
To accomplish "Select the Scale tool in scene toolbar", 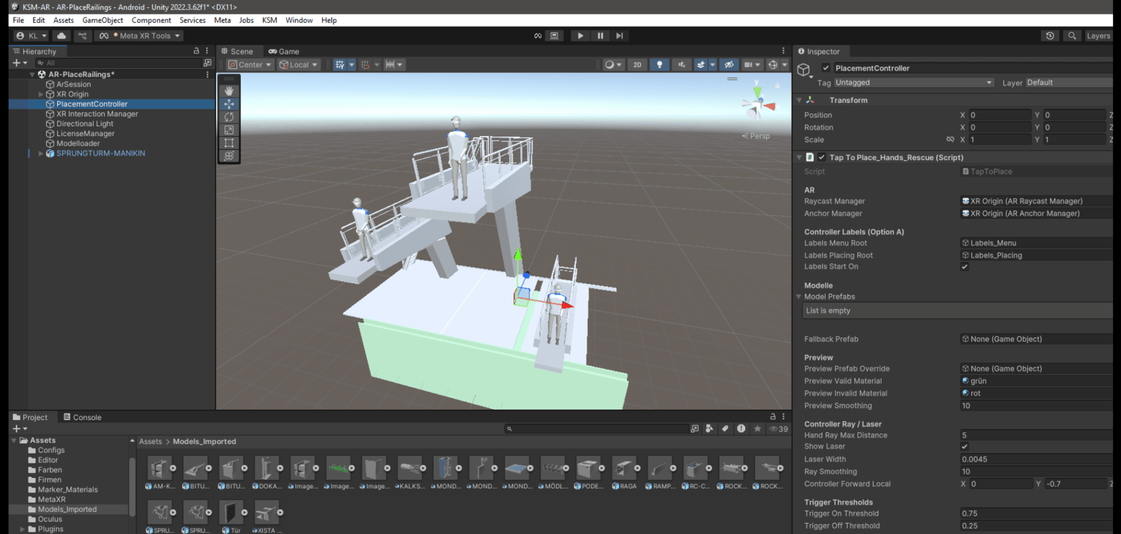I will [x=229, y=130].
